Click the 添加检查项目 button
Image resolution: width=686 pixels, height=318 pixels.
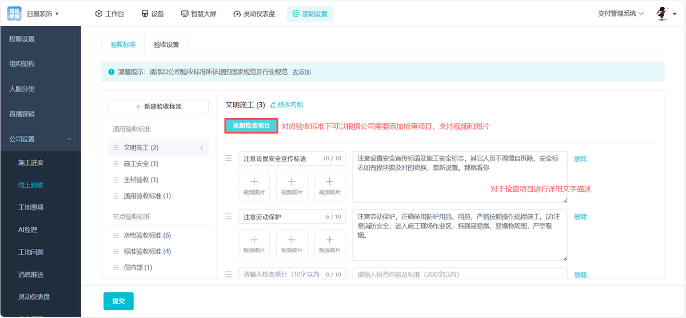(252, 126)
